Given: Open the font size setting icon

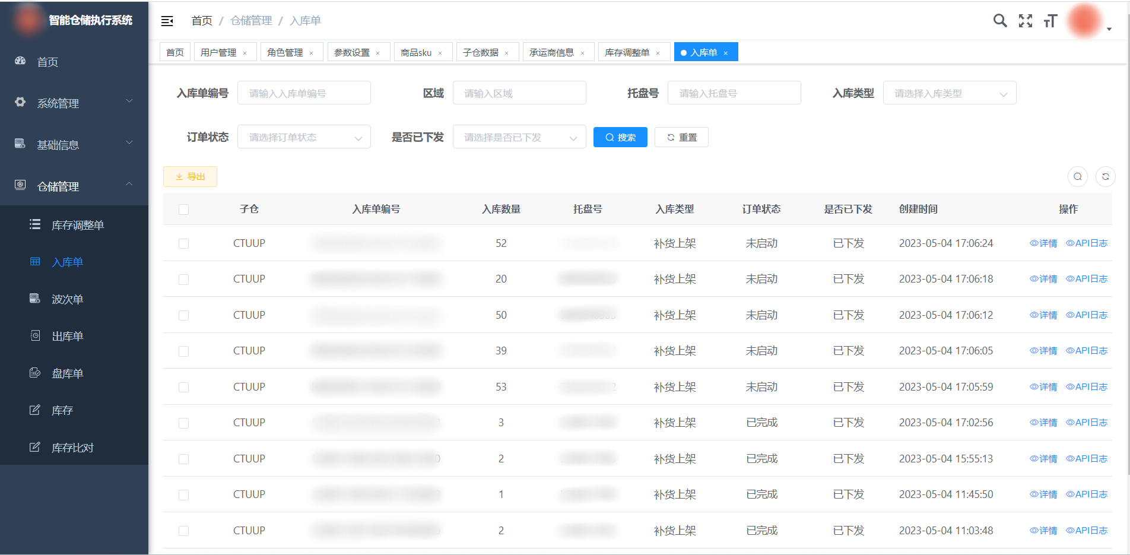Looking at the screenshot, I should (x=1050, y=21).
